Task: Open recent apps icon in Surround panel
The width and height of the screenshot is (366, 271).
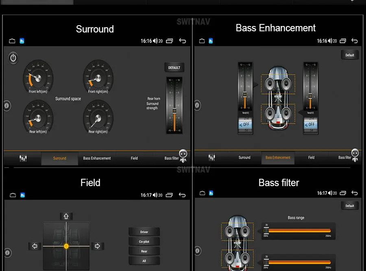Action: (170, 41)
